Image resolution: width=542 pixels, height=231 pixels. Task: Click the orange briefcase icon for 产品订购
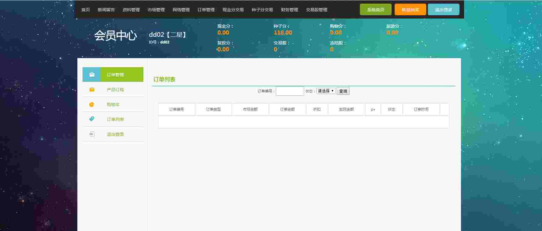click(x=92, y=89)
